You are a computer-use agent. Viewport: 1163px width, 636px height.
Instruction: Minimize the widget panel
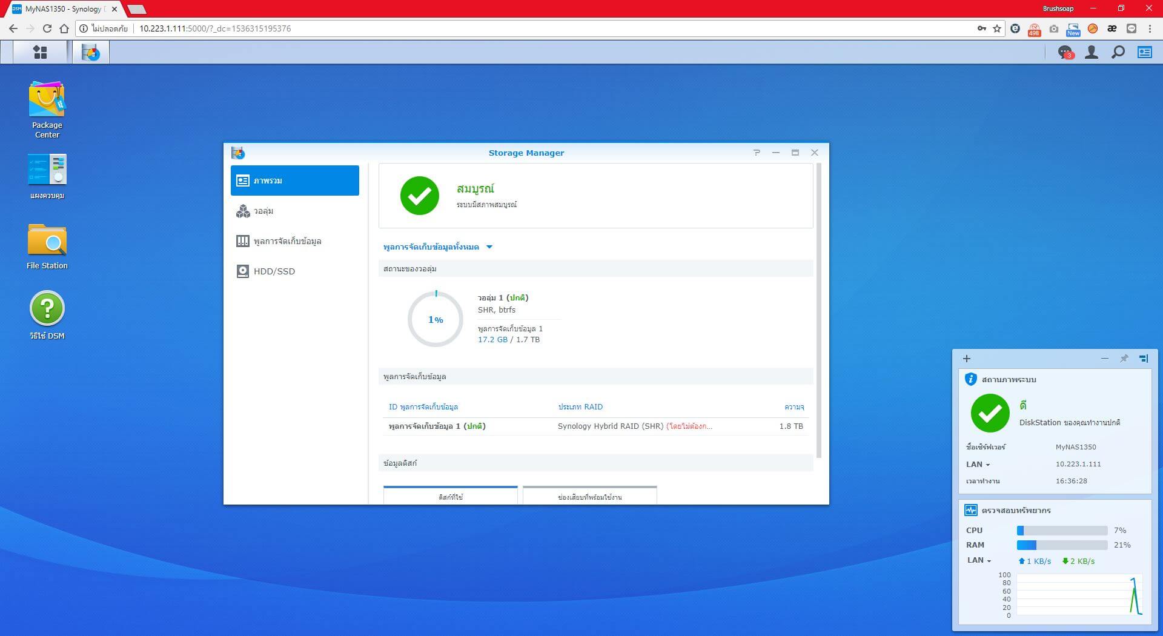coord(1105,359)
